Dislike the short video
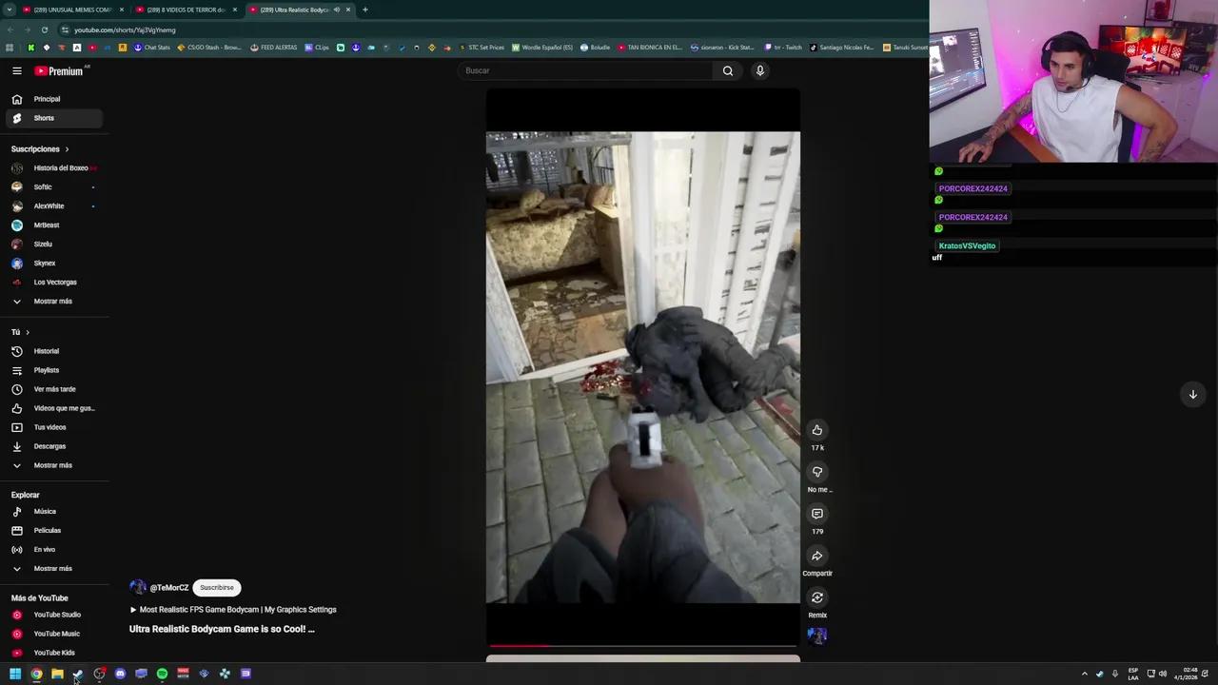 [817, 472]
